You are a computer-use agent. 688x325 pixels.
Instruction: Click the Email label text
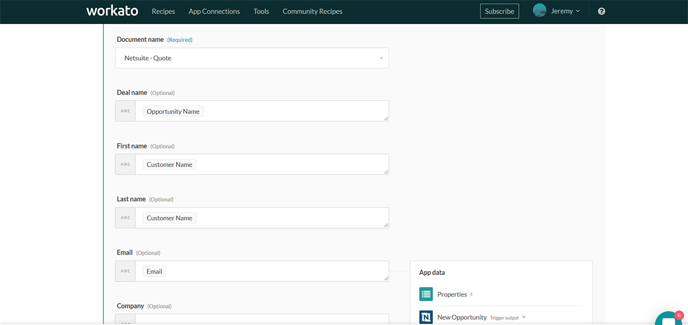pos(124,252)
